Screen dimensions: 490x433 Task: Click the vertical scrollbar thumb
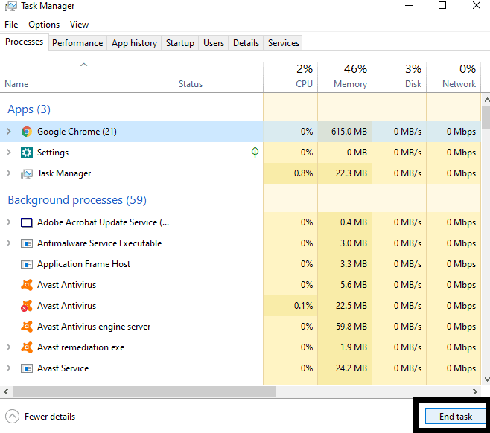tap(486, 117)
